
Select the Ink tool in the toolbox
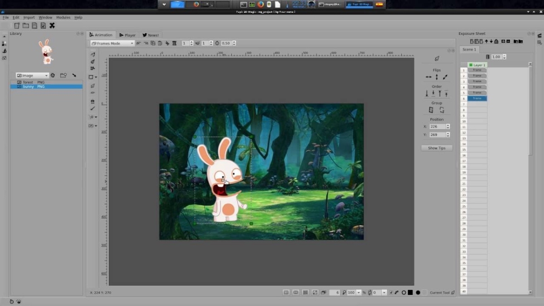[93, 61]
